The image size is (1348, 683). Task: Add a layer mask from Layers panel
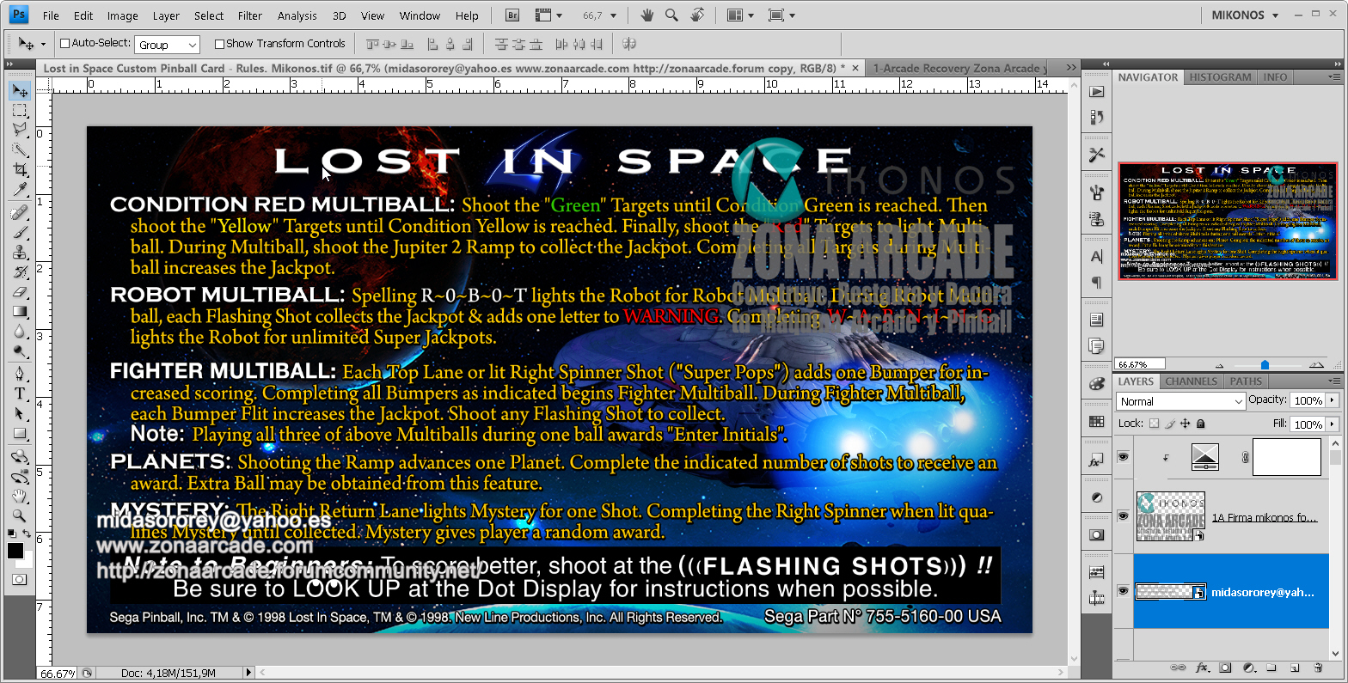[1225, 668]
